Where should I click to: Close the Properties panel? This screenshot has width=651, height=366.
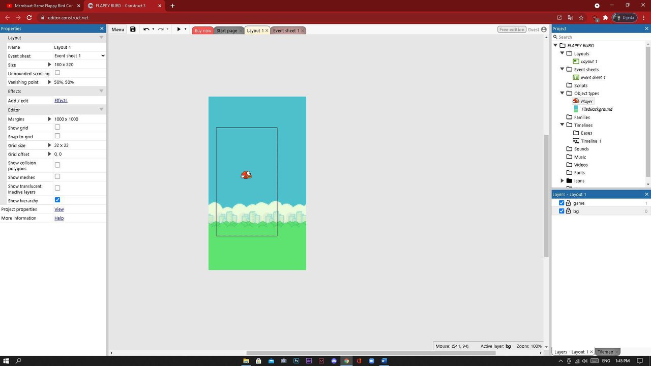click(x=102, y=28)
